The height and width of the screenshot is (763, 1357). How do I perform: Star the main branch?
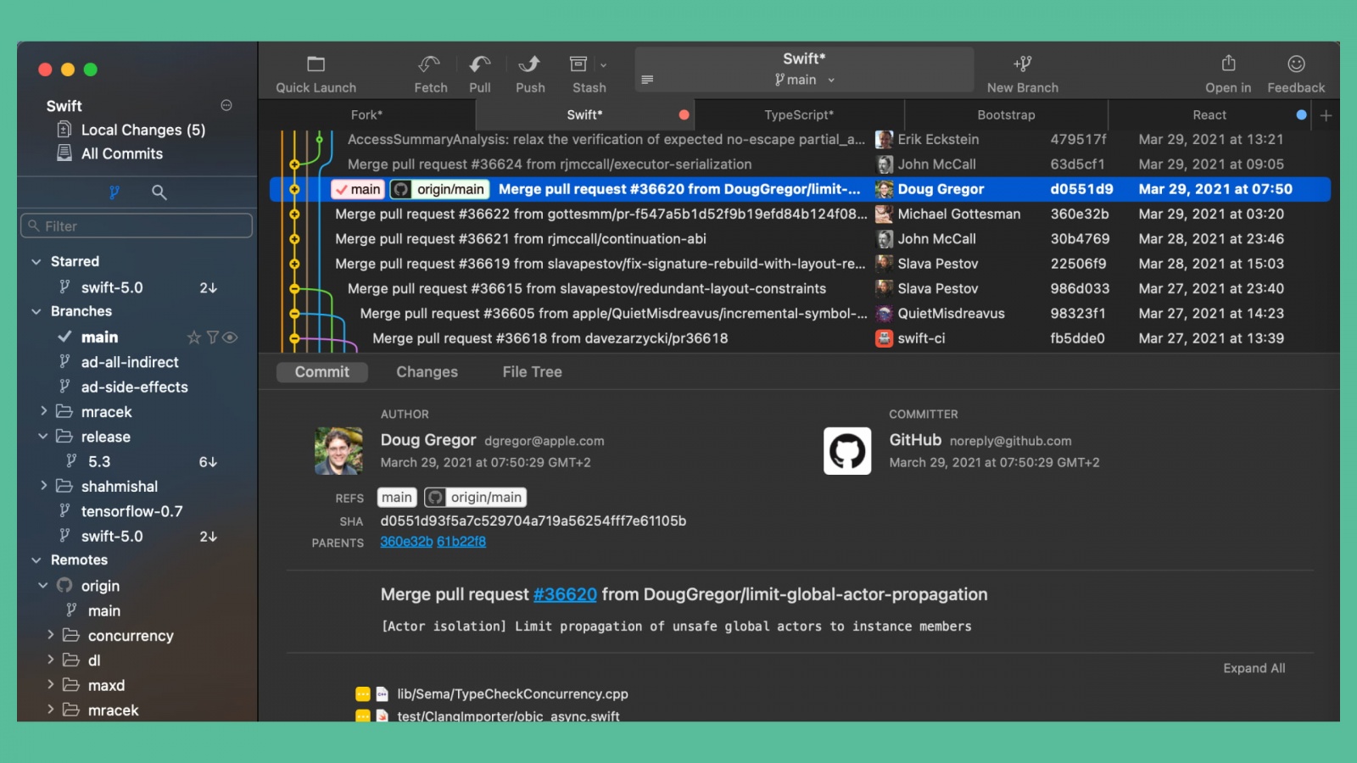pyautogui.click(x=193, y=337)
